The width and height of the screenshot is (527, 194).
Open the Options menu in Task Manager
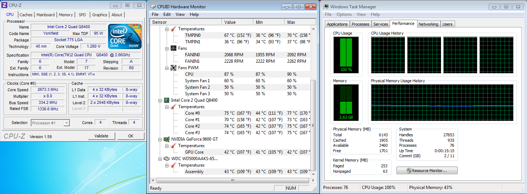pos(344,14)
